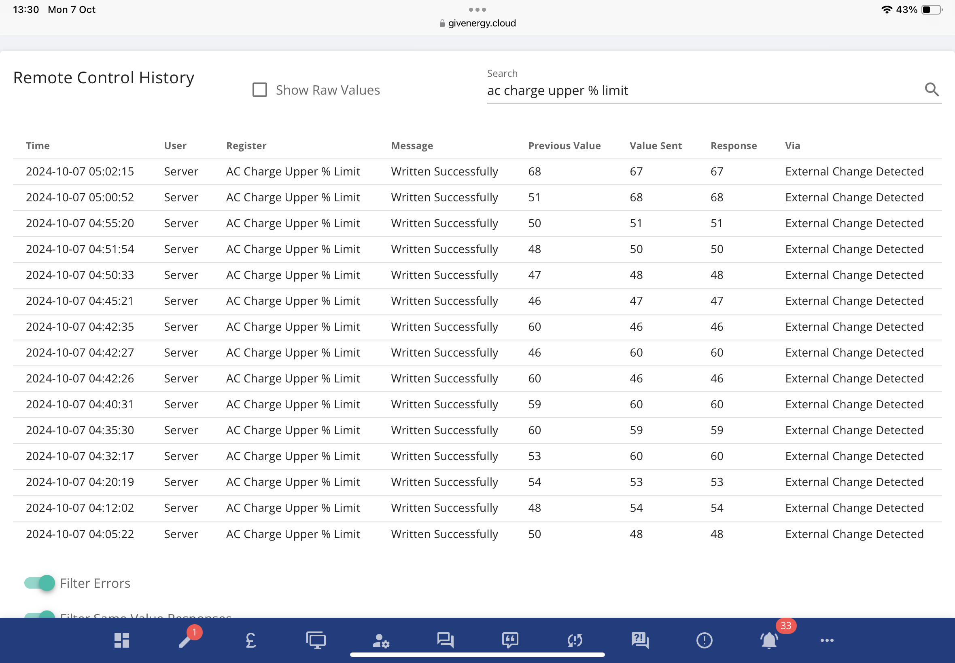Turn off the Filter Errors switch
The image size is (955, 663).
40,583
